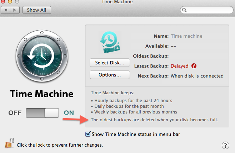Image resolution: width=235 pixels, height=153 pixels.
Task: Toggle the Time Machine OFF/ON switch
Action: click(42, 113)
